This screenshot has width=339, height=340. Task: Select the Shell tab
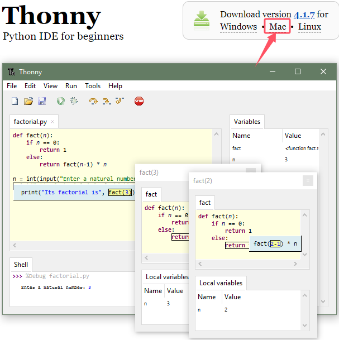click(x=21, y=264)
